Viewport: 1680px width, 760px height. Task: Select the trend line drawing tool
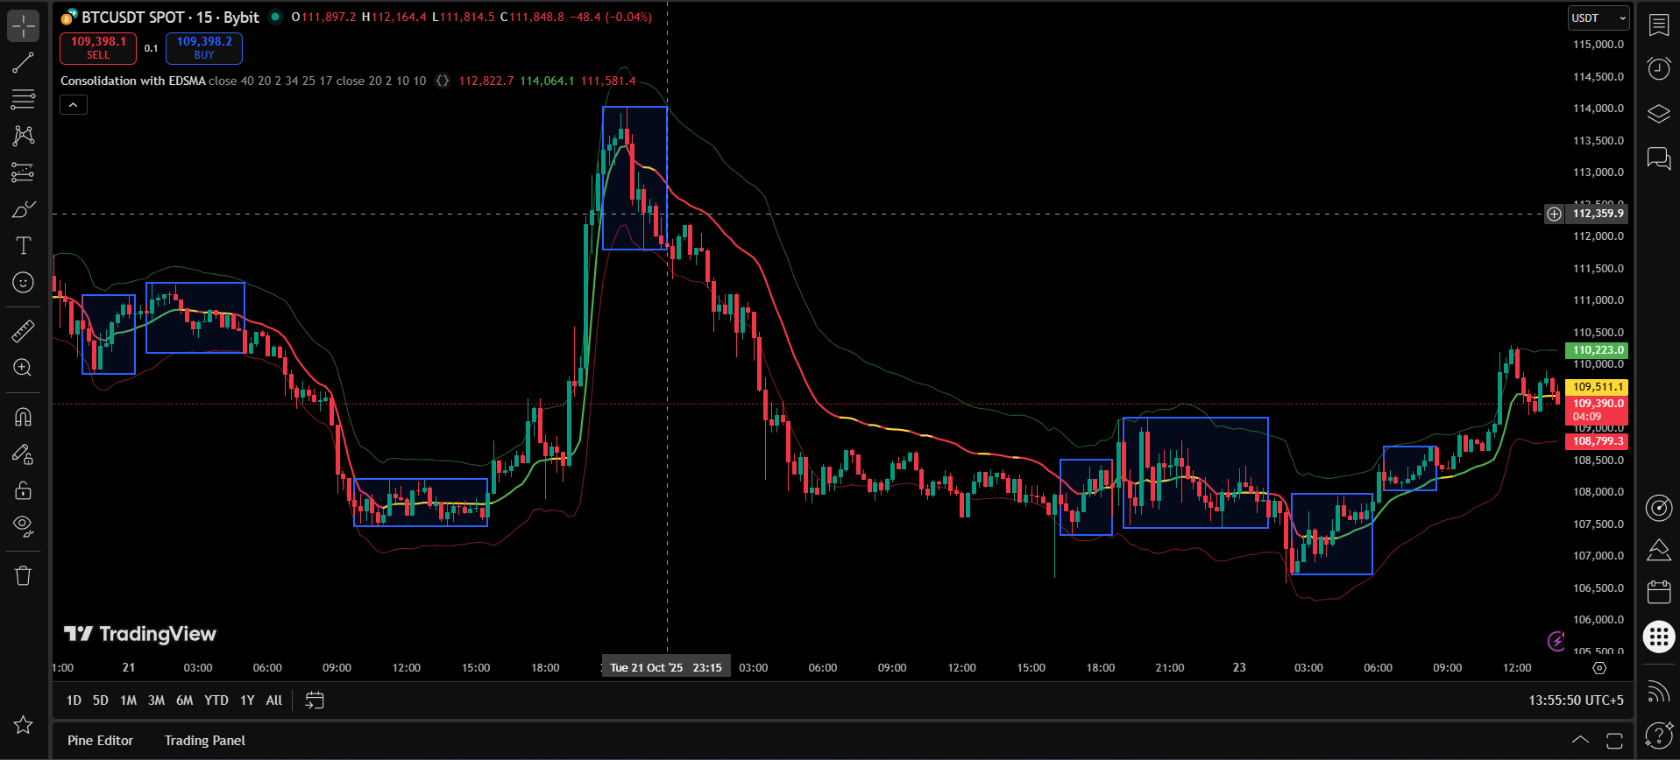click(x=23, y=63)
